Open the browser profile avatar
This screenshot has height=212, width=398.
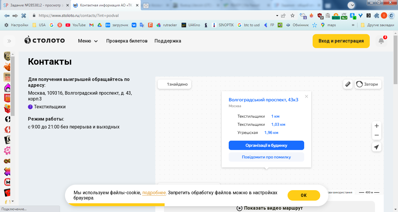pyautogui.click(x=384, y=15)
